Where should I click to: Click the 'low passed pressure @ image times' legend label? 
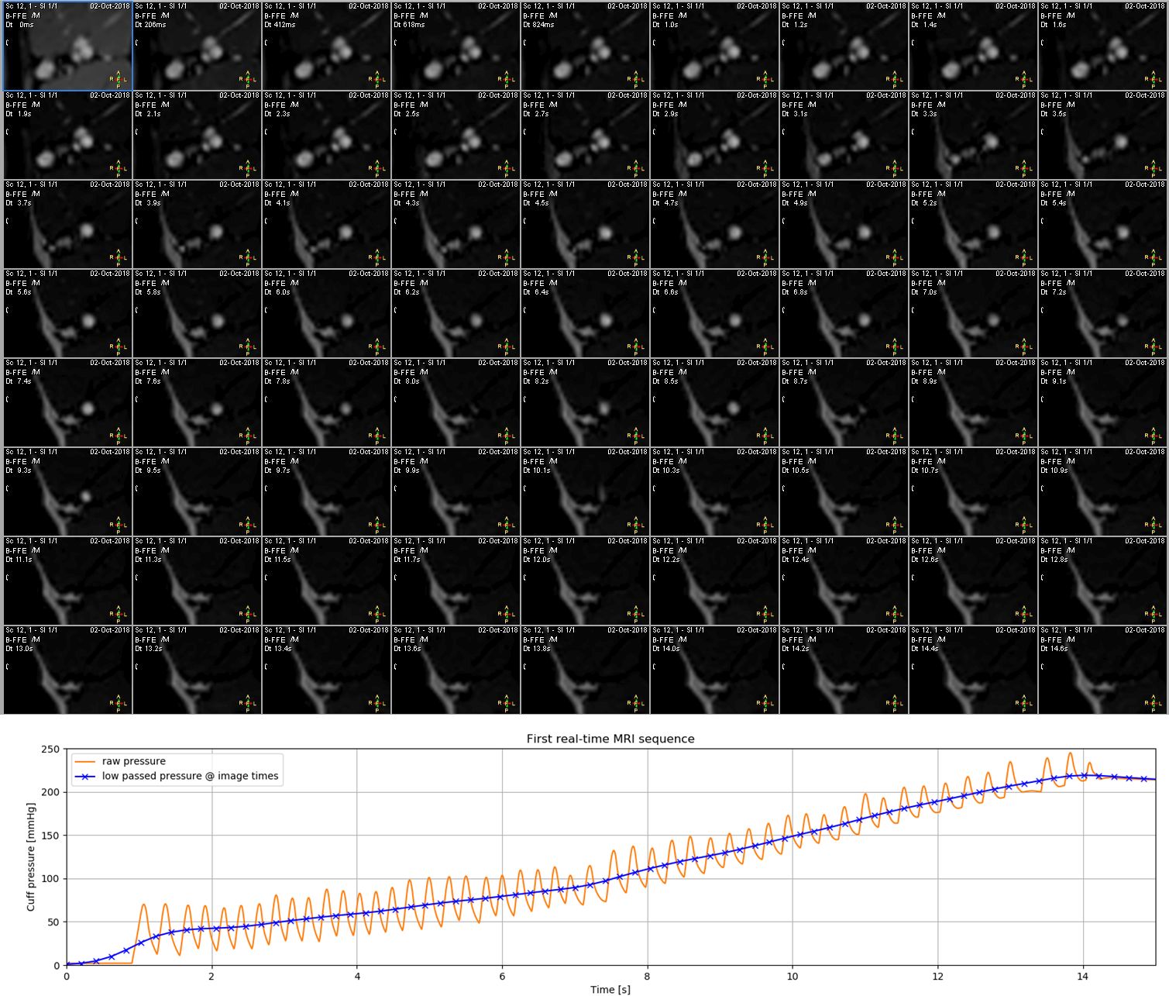click(190, 776)
